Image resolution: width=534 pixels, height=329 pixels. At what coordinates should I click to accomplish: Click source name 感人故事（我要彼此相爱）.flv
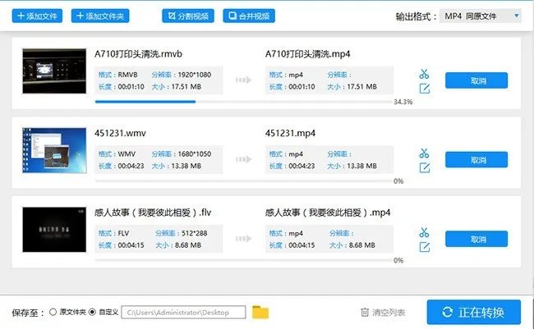[153, 212]
